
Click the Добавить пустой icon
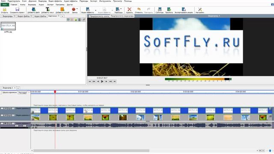62,9
